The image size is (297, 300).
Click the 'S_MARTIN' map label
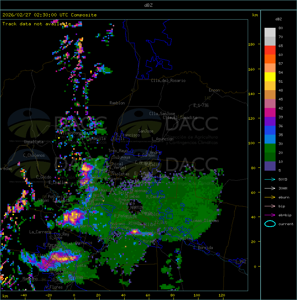(x=135, y=208)
